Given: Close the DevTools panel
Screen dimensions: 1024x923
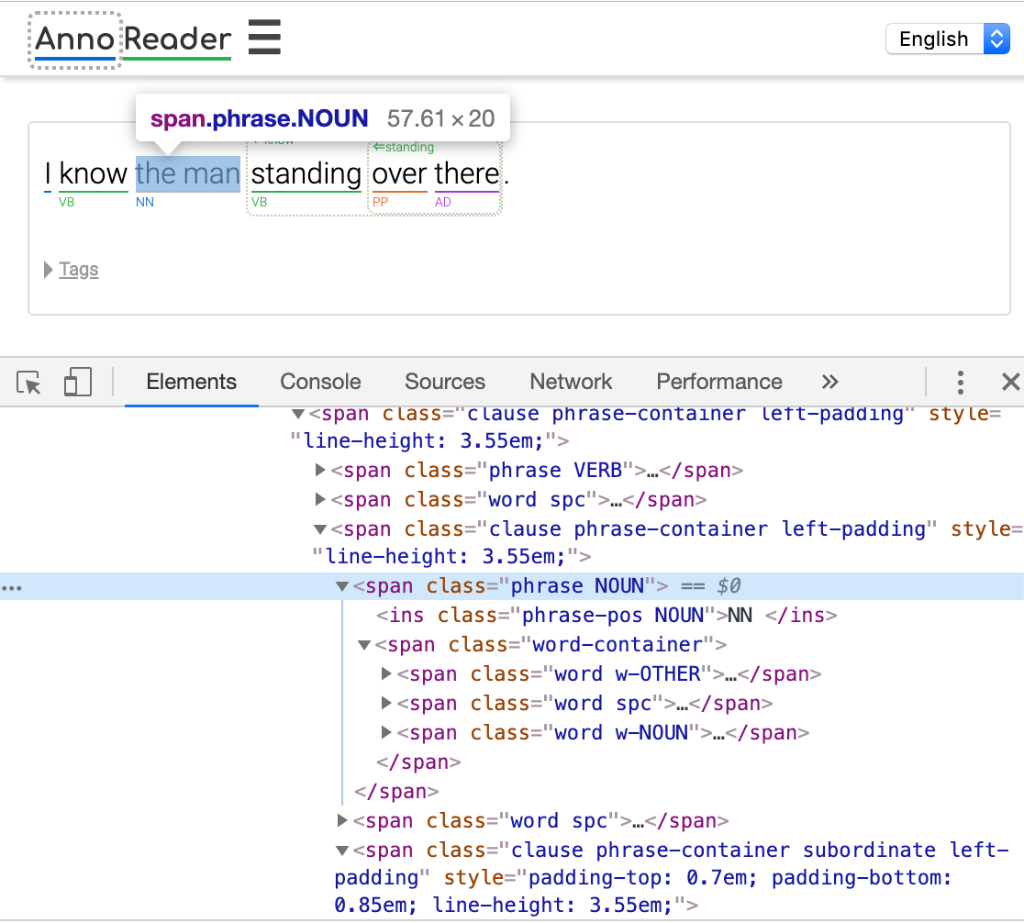Looking at the screenshot, I should (x=1010, y=383).
